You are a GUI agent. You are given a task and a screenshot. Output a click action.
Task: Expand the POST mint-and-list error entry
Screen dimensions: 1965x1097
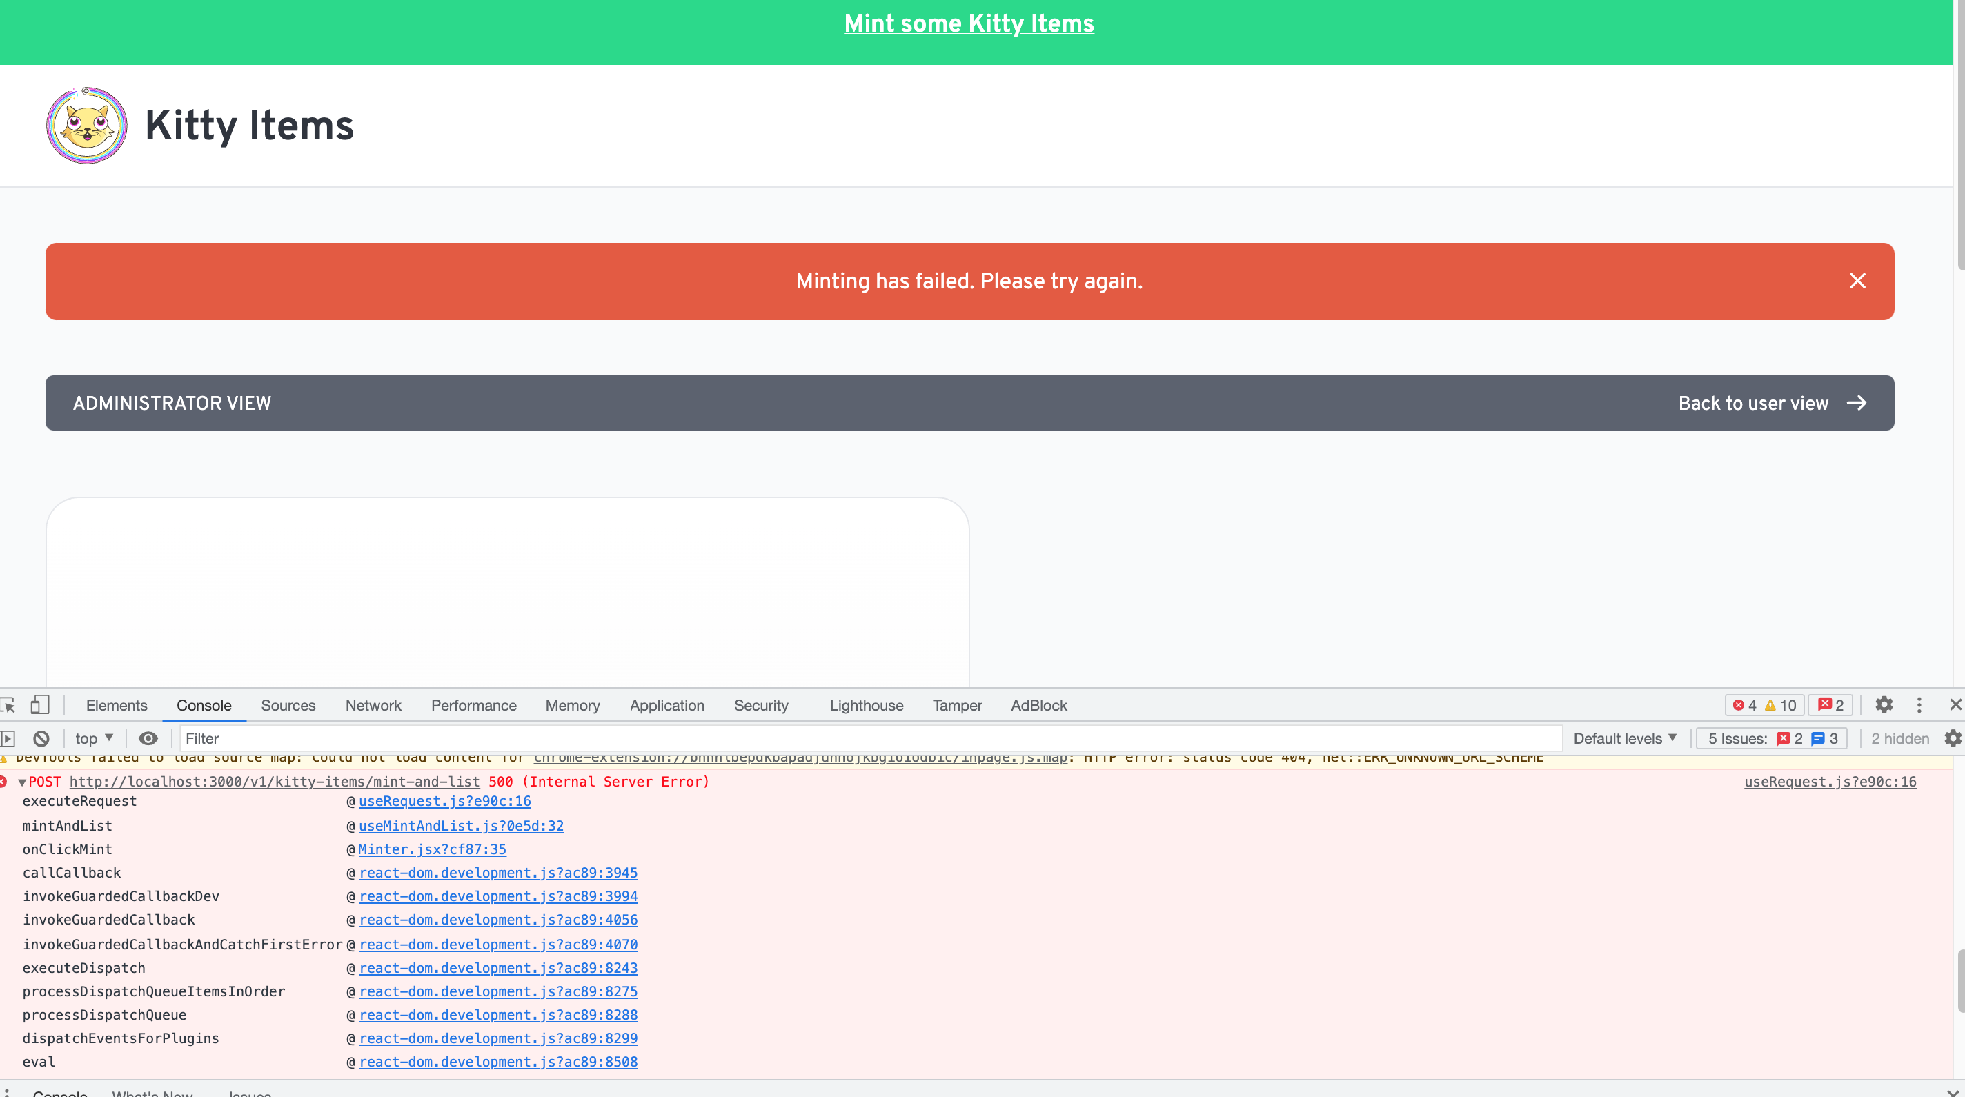click(21, 781)
